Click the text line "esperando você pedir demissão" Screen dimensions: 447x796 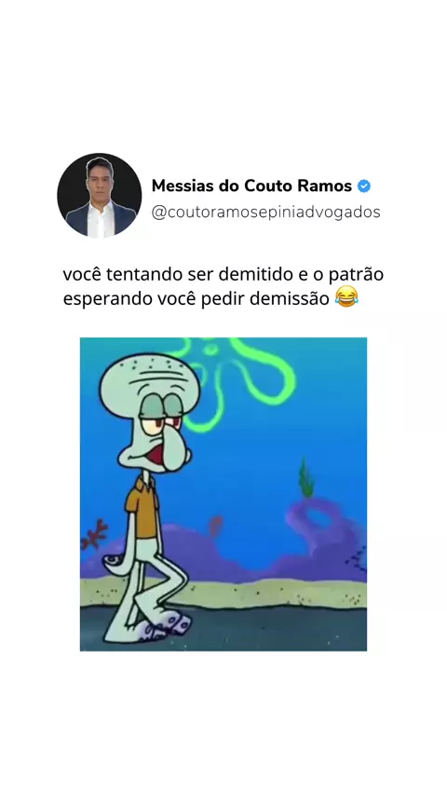(x=196, y=299)
